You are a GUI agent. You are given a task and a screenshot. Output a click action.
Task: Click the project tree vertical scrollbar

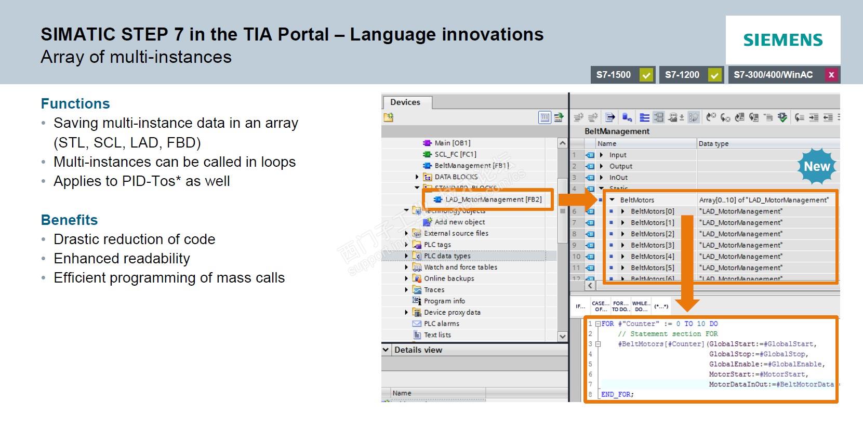pyautogui.click(x=562, y=239)
